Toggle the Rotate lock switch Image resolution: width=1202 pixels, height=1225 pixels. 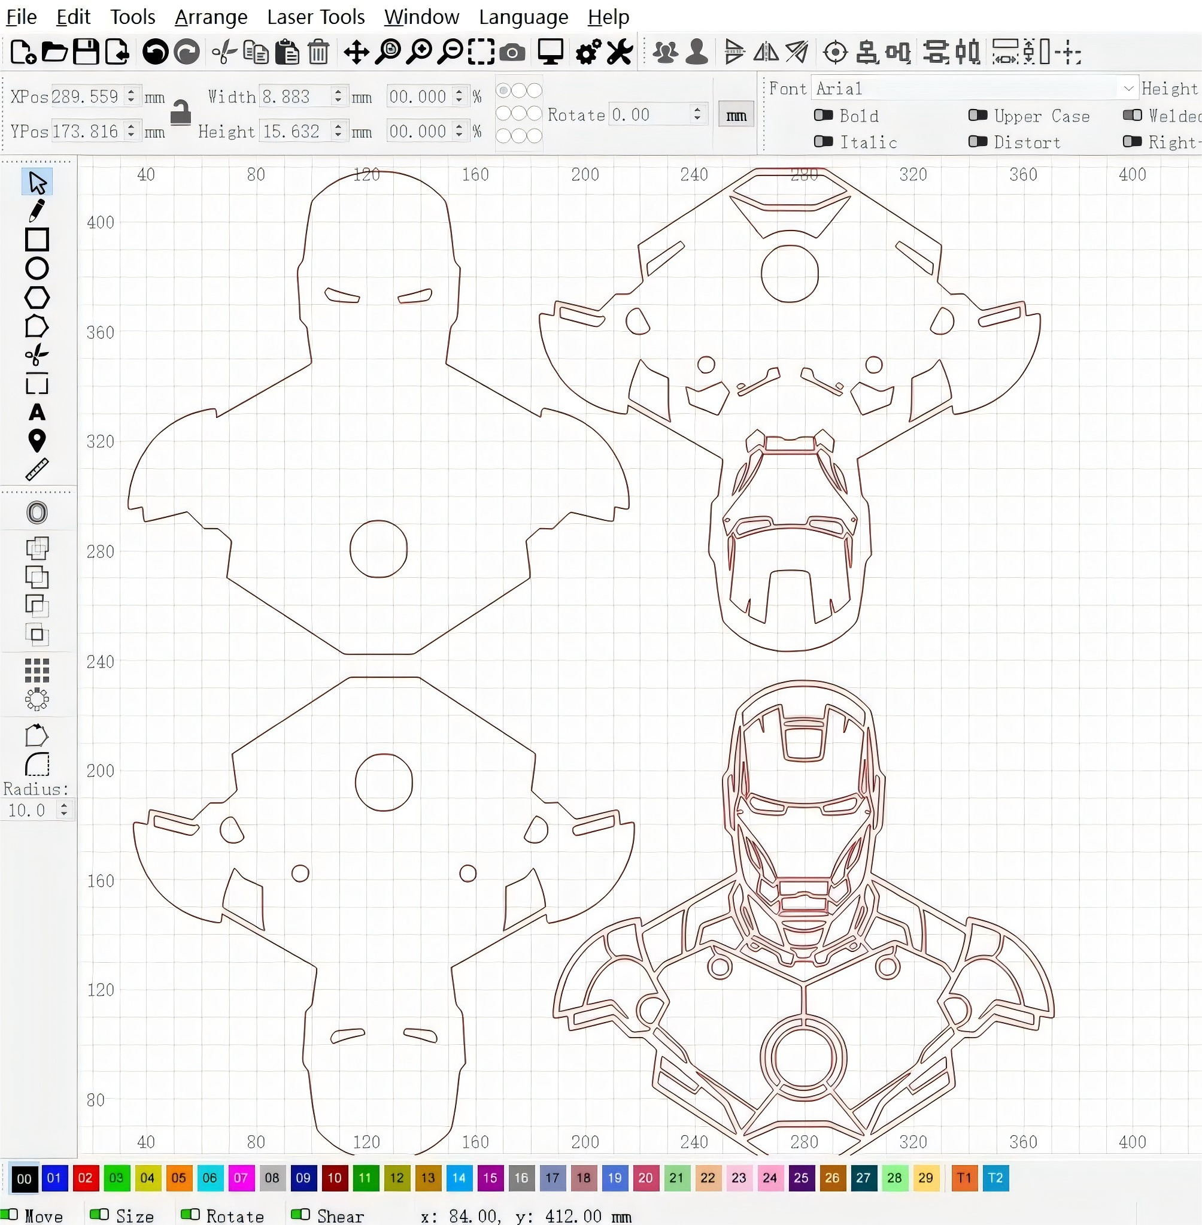click(190, 1214)
